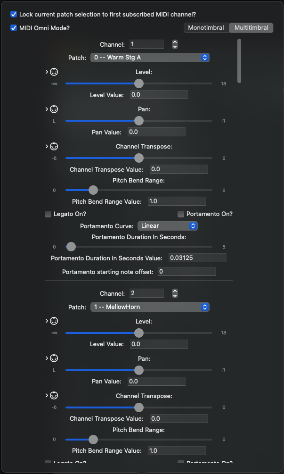This screenshot has width=284, height=474.
Task: Disable MIDI Omni Mode checkbox
Action: tap(14, 28)
